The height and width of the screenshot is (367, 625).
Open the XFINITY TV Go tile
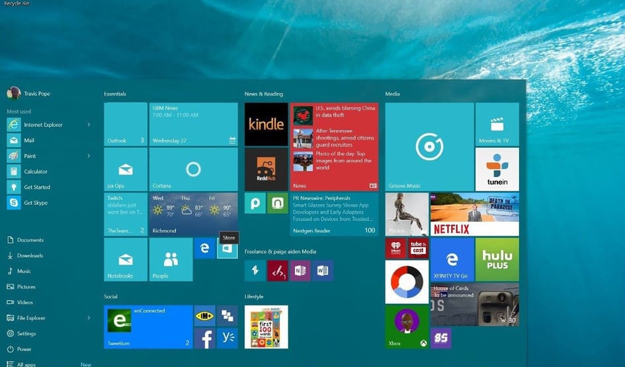tap(452, 259)
